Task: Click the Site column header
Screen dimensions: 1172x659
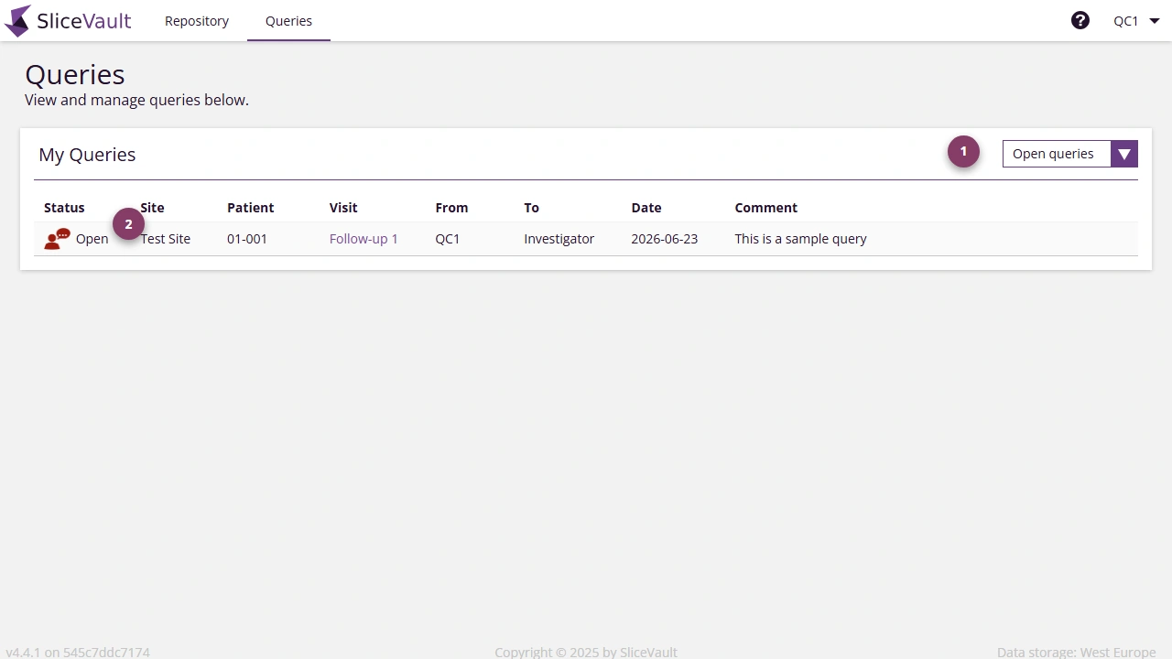Action: tap(152, 208)
